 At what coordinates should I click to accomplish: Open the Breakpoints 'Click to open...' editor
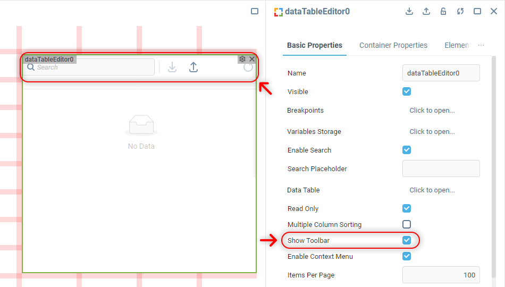click(x=432, y=111)
